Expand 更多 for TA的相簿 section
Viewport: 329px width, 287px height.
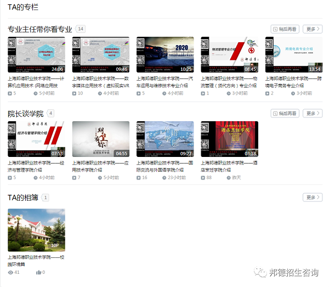pyautogui.click(x=313, y=198)
